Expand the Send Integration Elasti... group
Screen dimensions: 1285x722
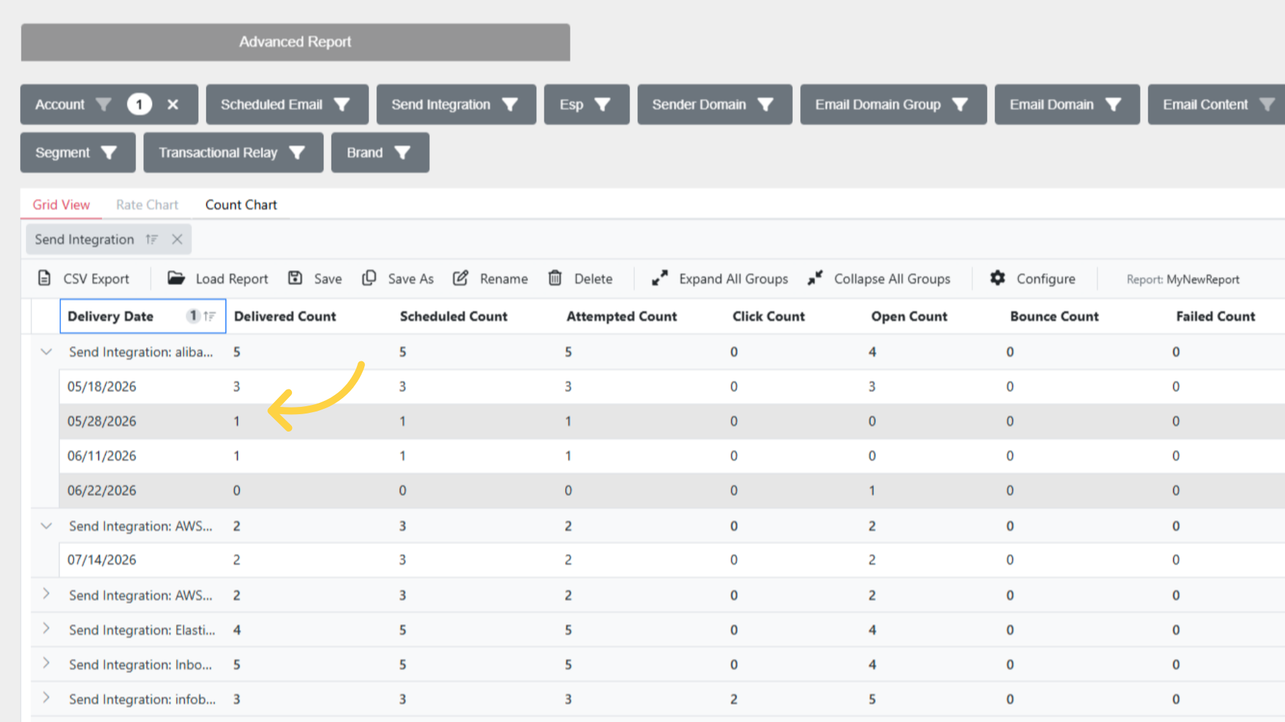point(46,629)
